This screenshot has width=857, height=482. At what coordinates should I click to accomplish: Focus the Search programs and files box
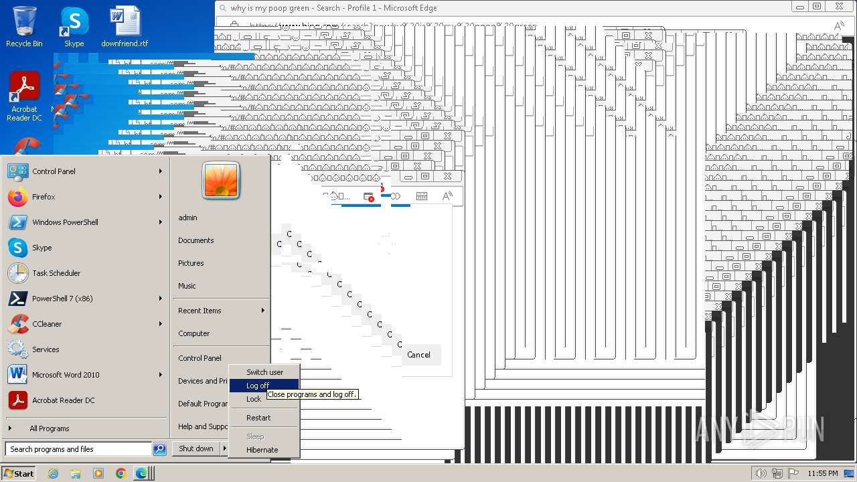pos(78,449)
